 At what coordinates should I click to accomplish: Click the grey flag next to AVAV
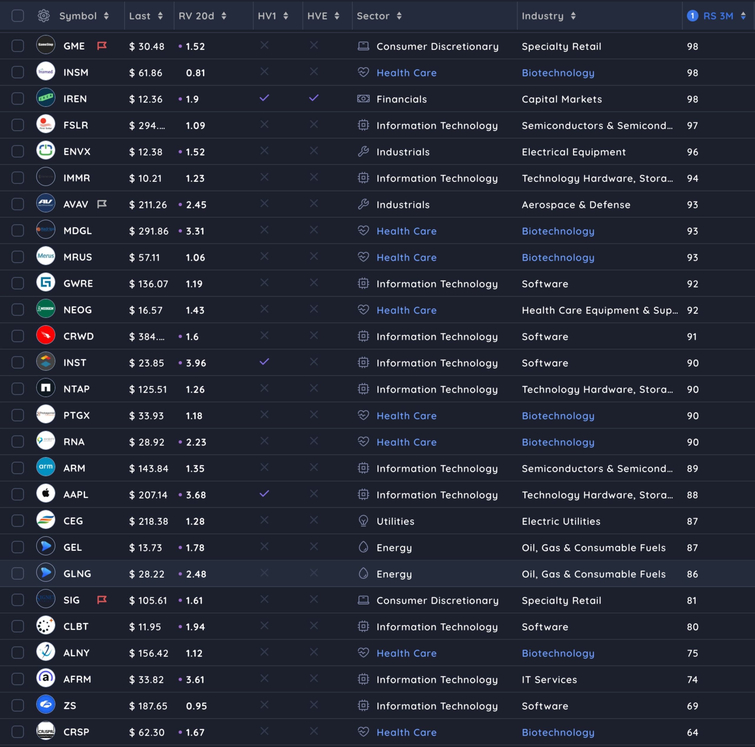[x=102, y=204]
